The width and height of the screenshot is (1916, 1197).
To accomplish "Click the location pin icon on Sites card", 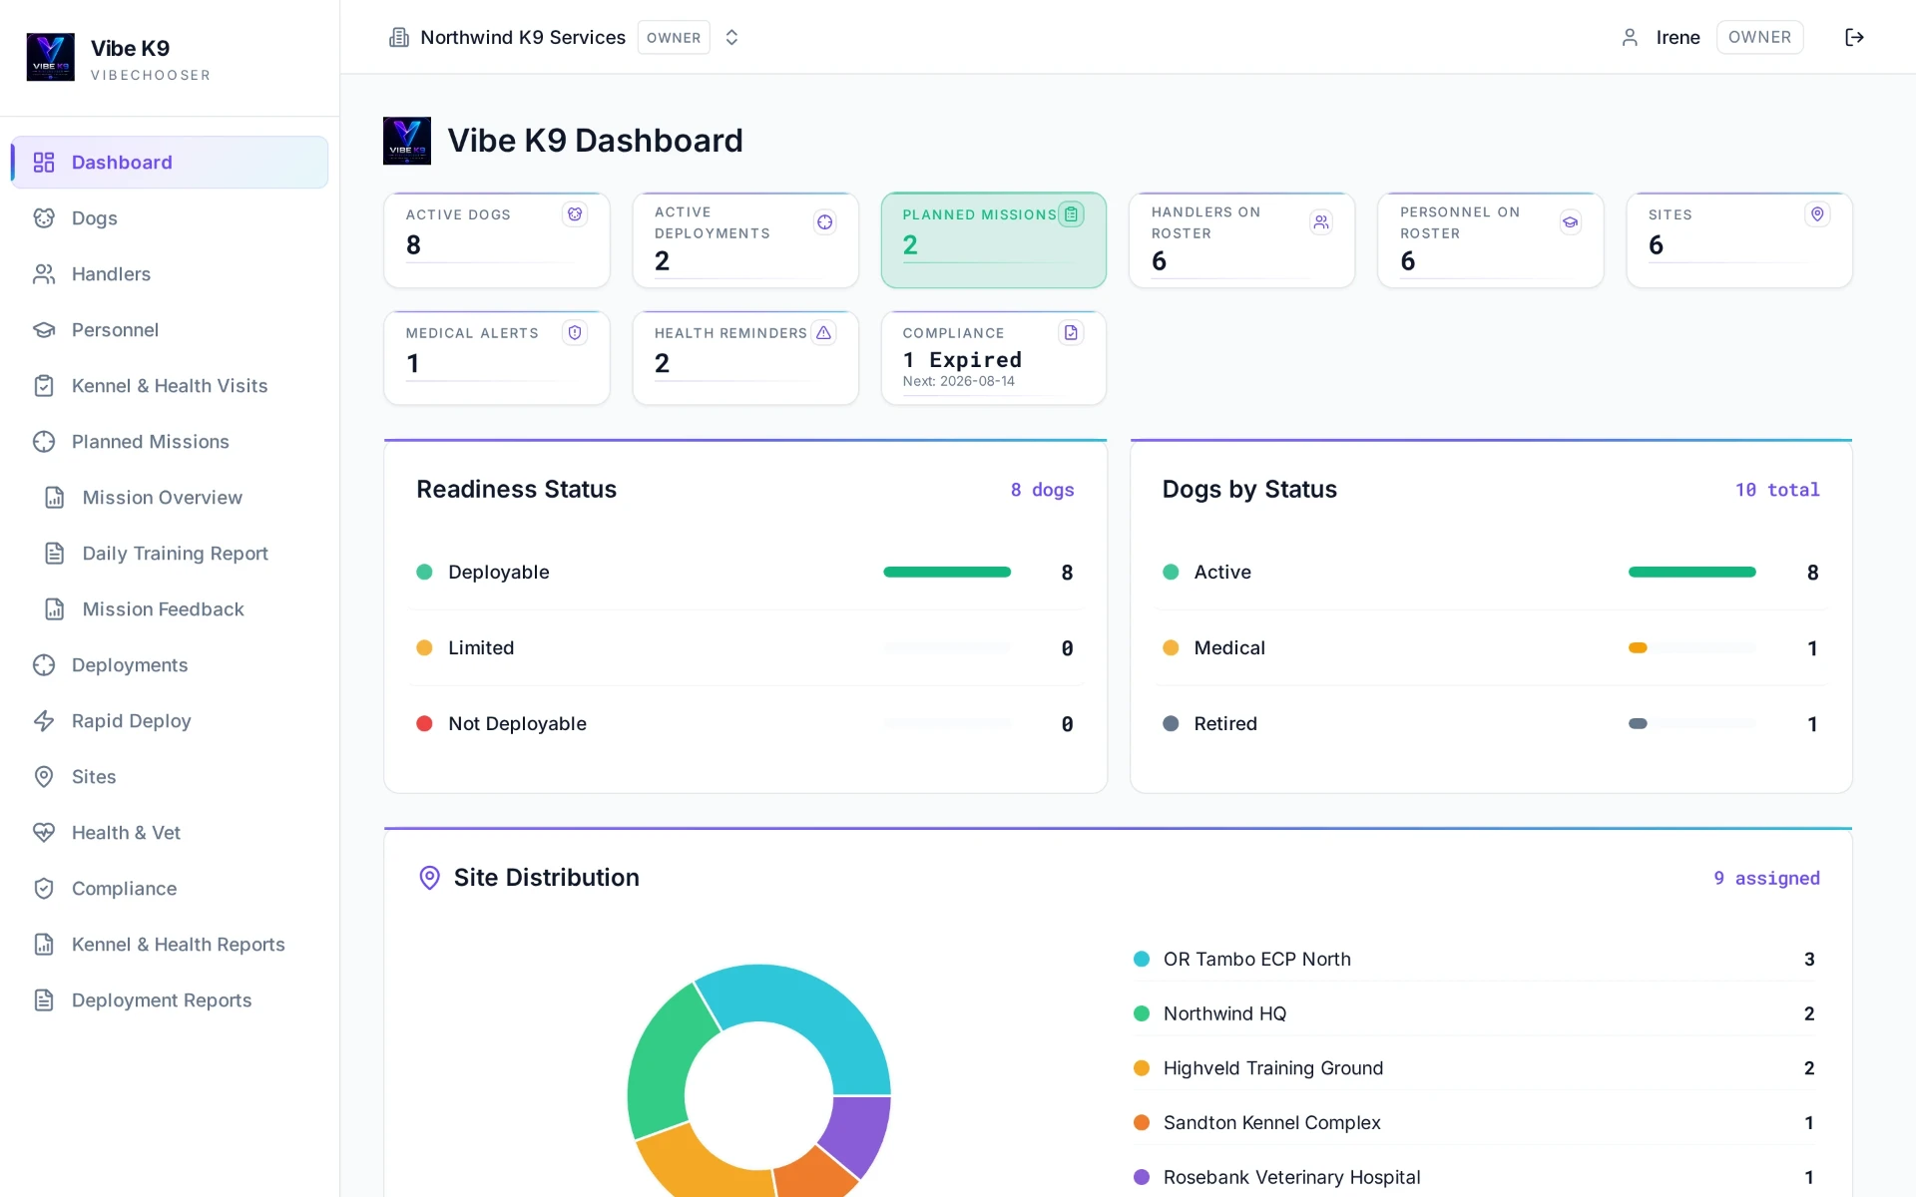I will [1817, 214].
